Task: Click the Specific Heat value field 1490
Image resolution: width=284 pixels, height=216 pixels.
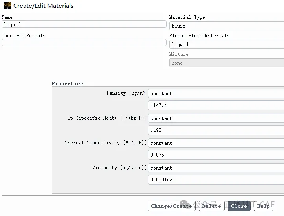Action: pos(216,130)
